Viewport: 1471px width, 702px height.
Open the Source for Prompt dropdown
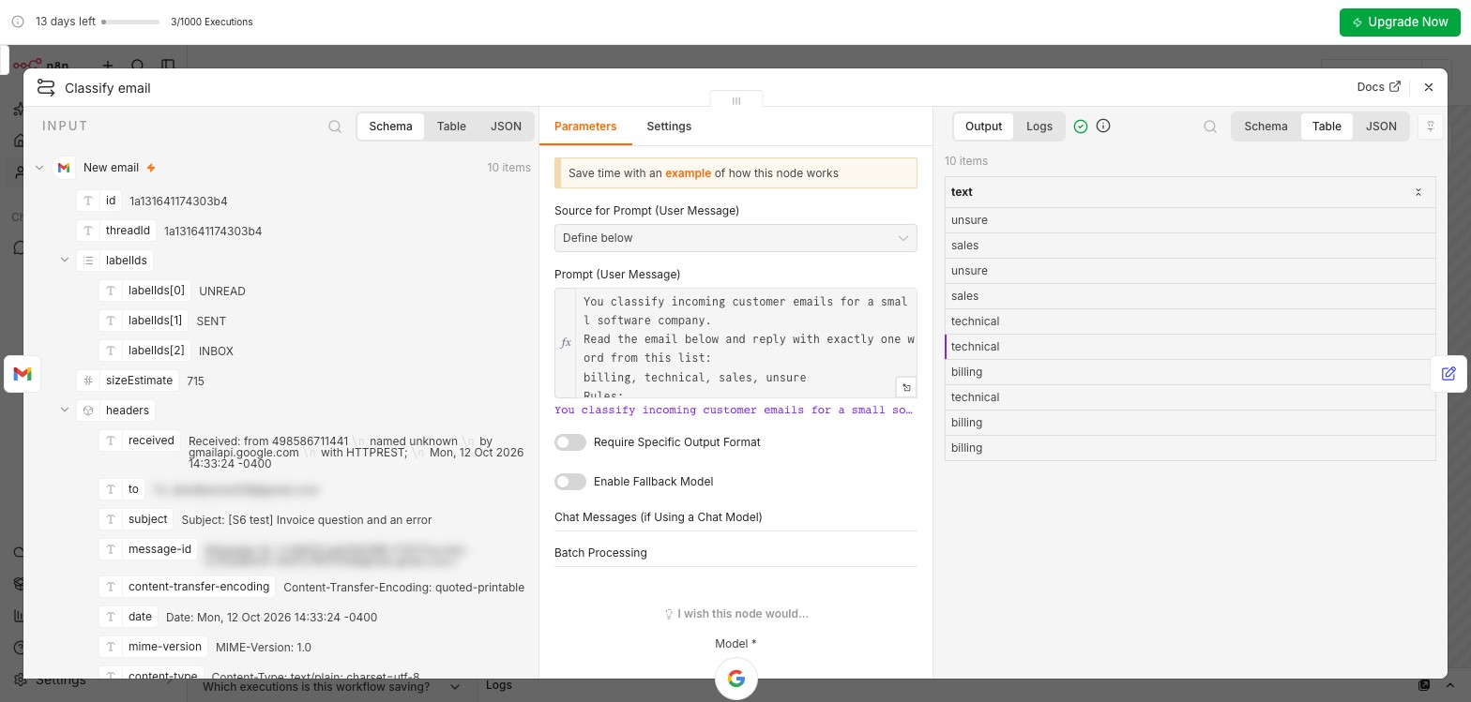point(735,238)
